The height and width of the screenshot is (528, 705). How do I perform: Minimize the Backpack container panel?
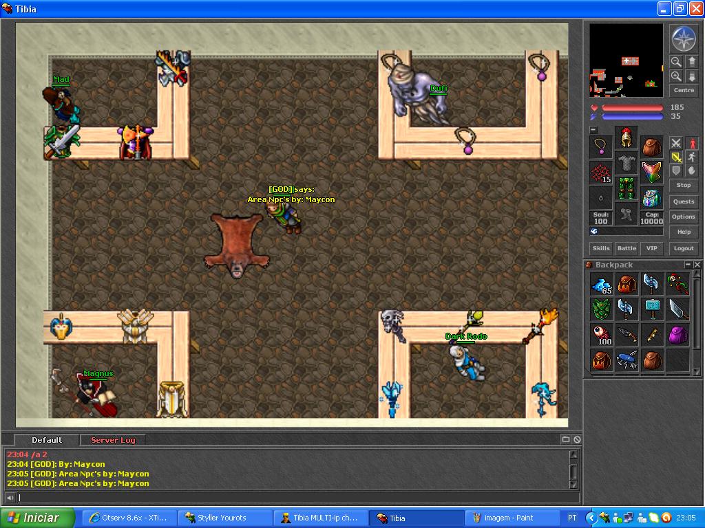point(688,265)
